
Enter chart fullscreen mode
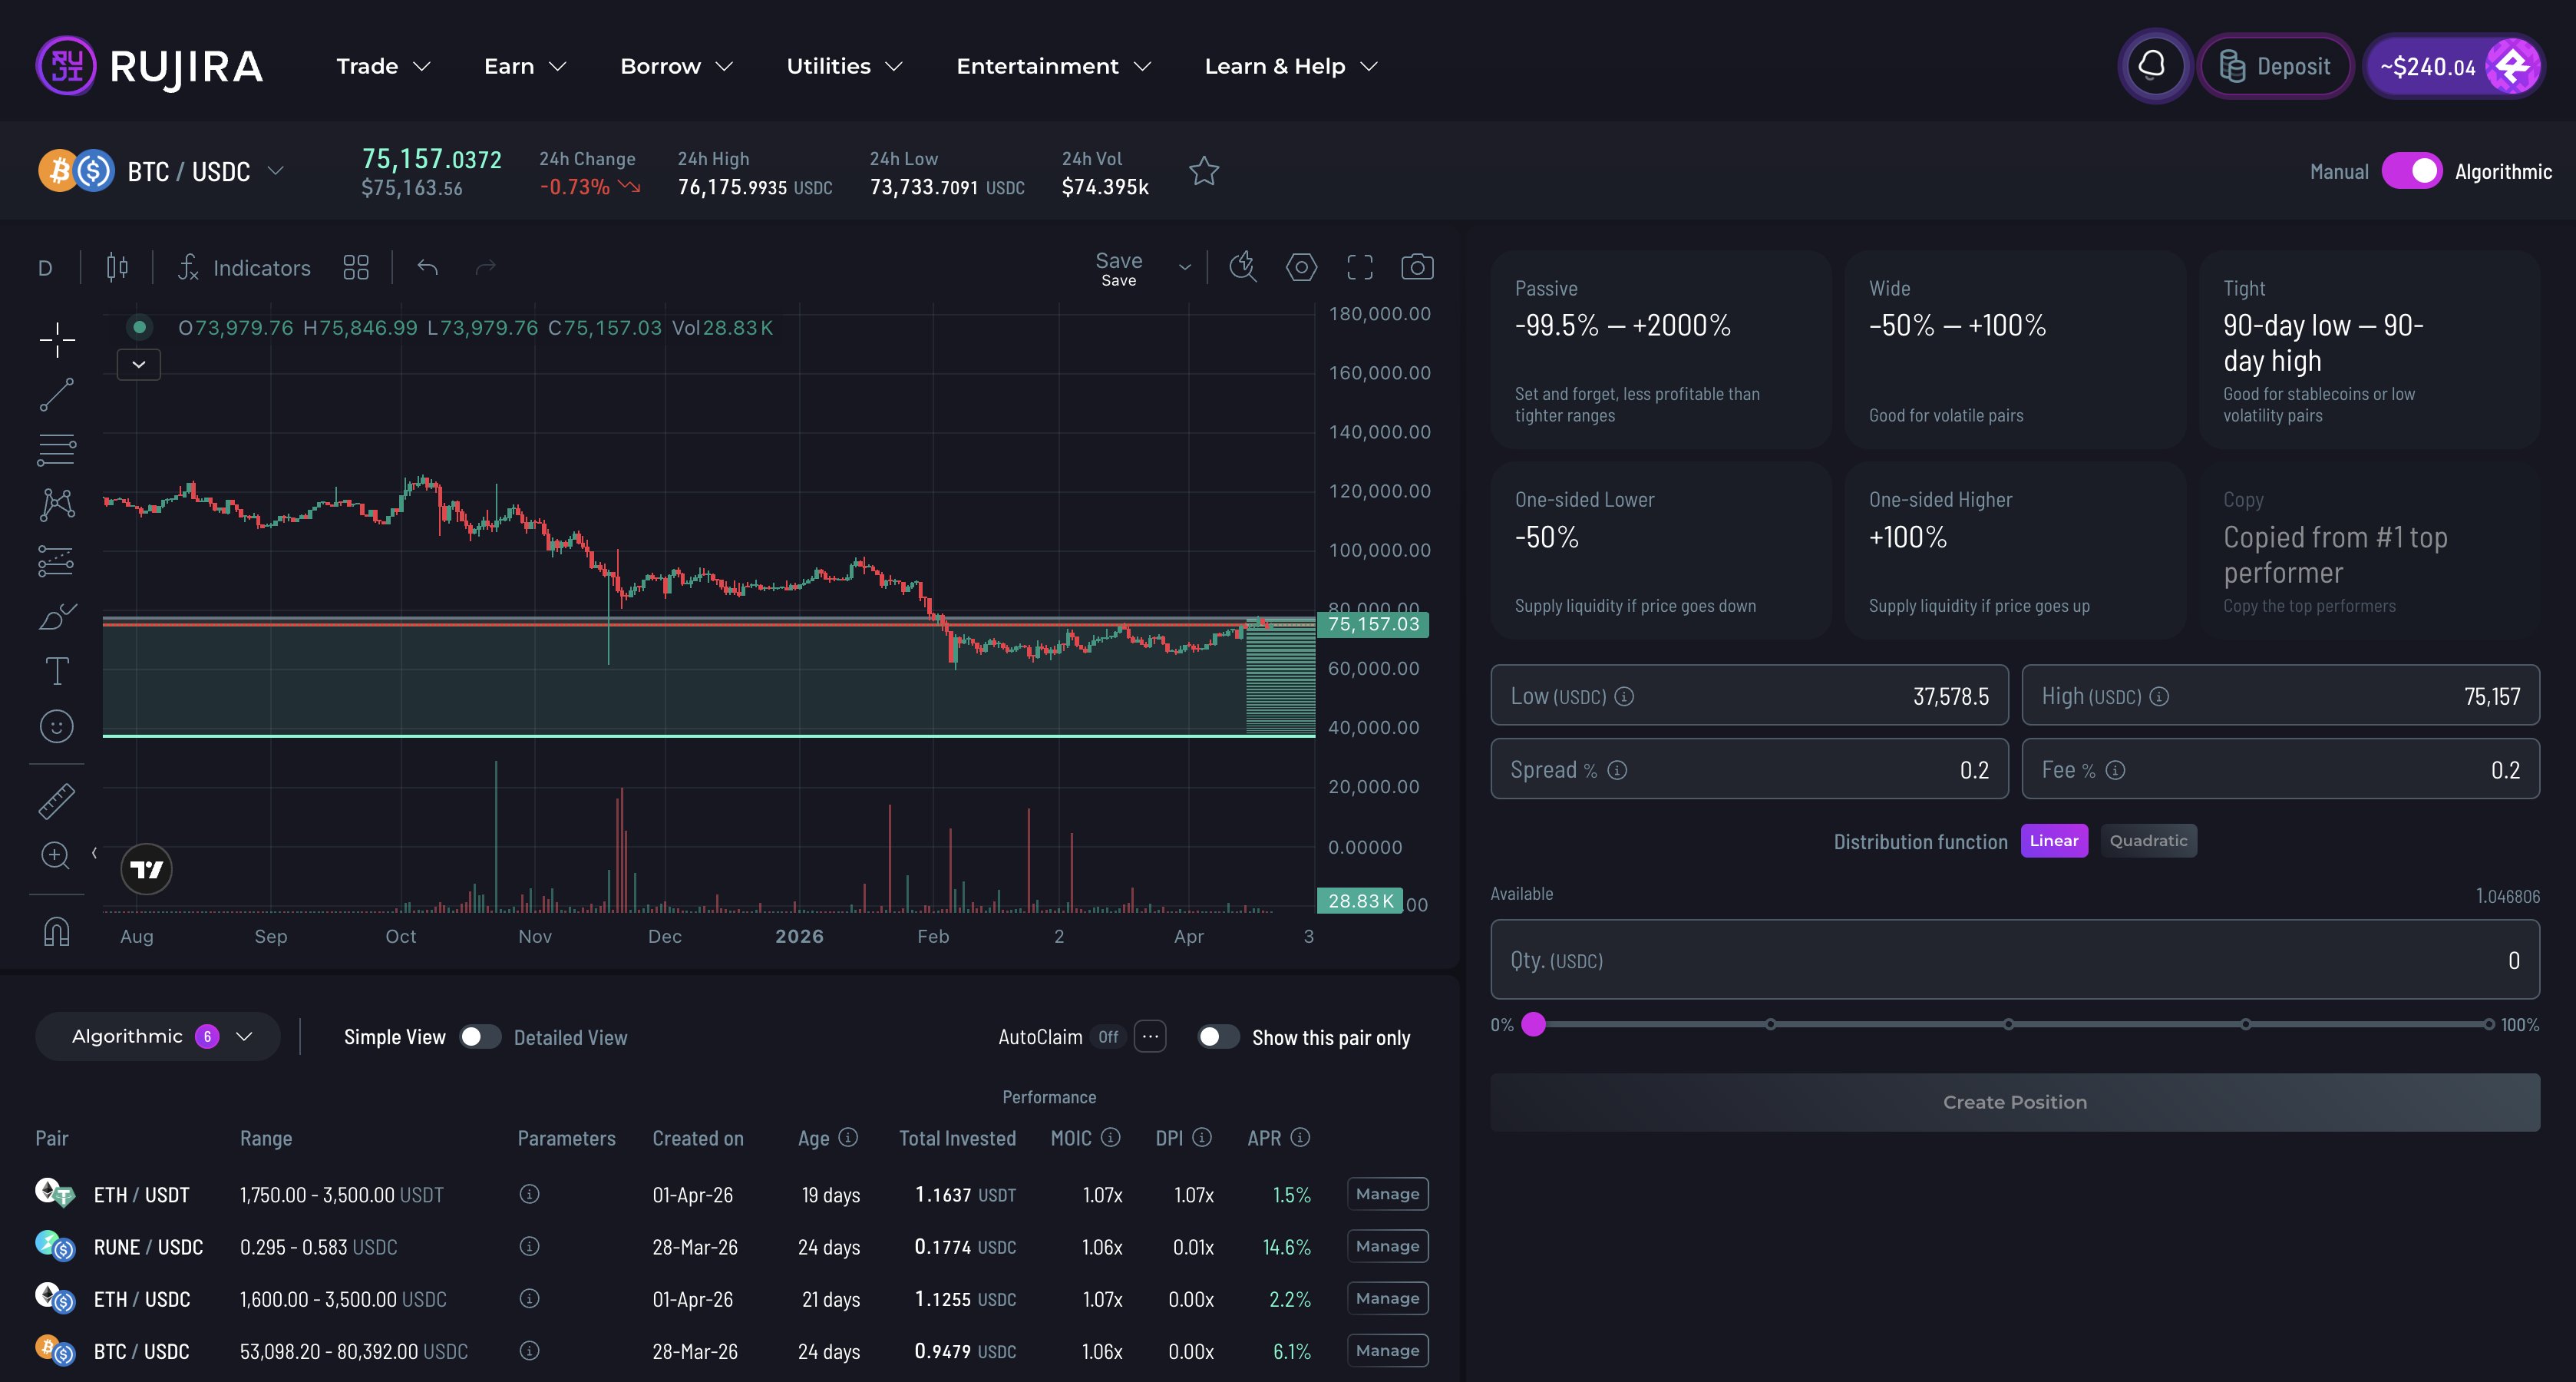pyautogui.click(x=1360, y=267)
